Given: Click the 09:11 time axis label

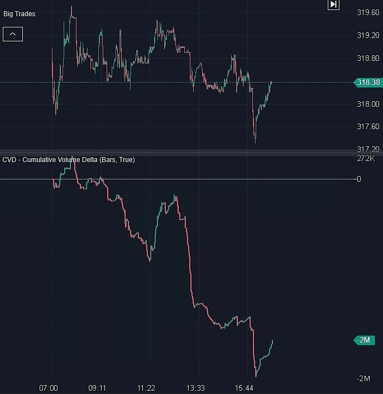Looking at the screenshot, I should [97, 388].
